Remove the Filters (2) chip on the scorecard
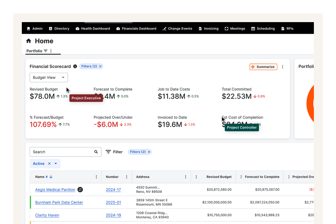The height and width of the screenshot is (224, 336). 100,66
